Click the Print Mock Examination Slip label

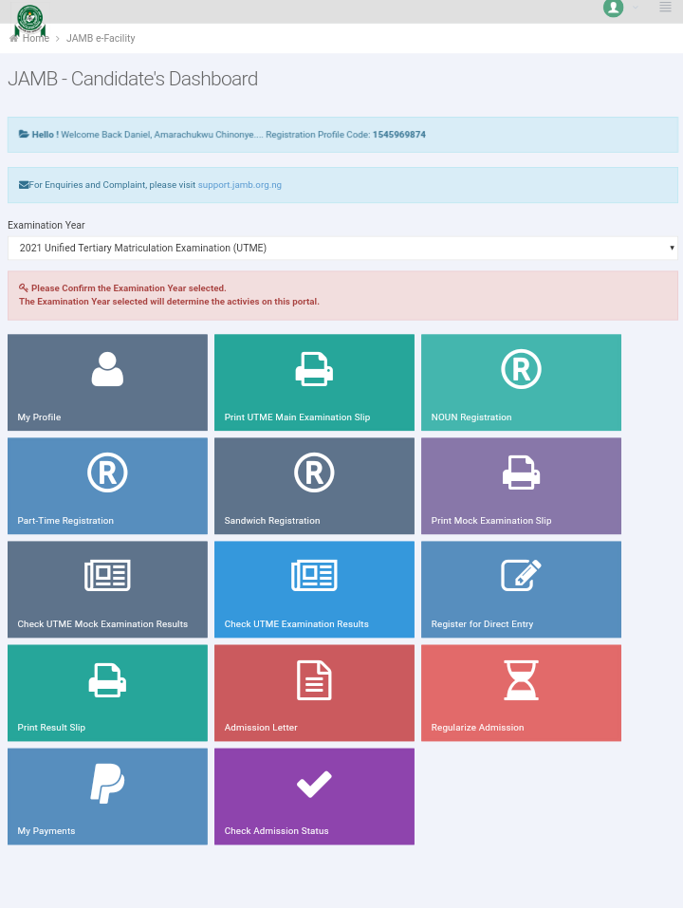(490, 521)
